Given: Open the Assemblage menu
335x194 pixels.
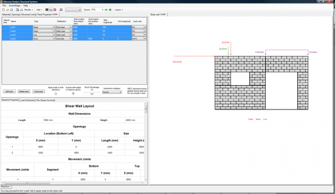Looking at the screenshot, I should coord(15,5).
